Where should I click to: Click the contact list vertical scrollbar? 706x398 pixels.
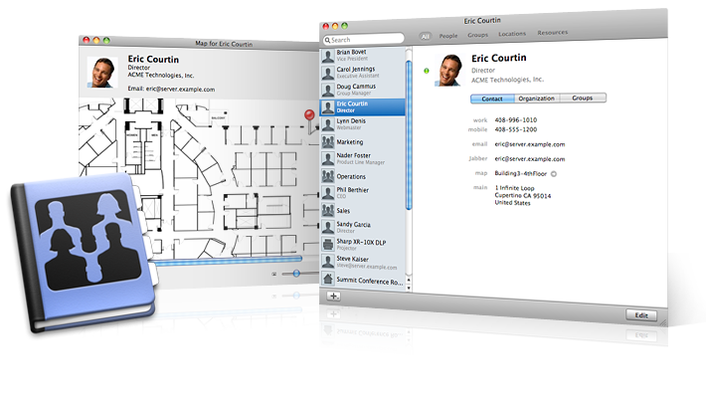(409, 135)
